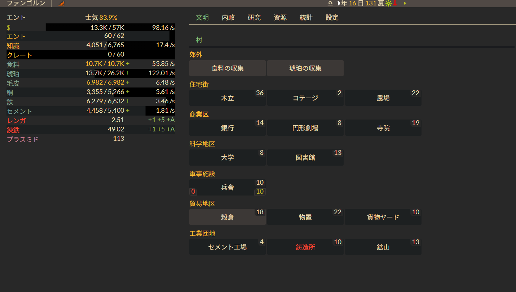This screenshot has width=516, height=292.
Task: Switch to the 内政 tab
Action: coord(228,18)
